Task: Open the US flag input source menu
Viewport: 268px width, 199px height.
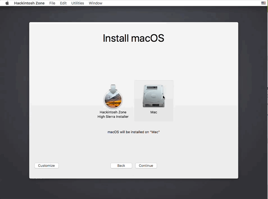Action: pyautogui.click(x=264, y=3)
